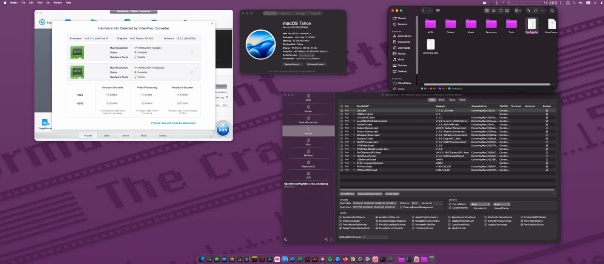Open Finder group-by dropdown in toolbar
This screenshot has width=604, height=264.
(518, 11)
